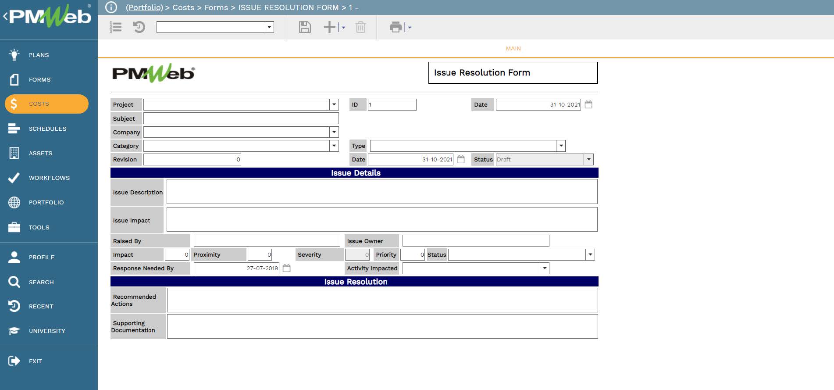Add a new record with the plus icon
Screen dimensions: 834x390
pos(329,27)
